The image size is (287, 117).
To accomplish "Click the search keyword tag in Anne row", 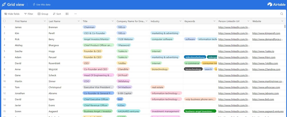I will [208, 69].
